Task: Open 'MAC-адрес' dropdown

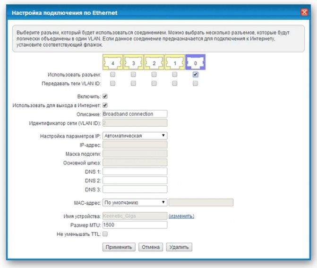Action: pyautogui.click(x=135, y=202)
